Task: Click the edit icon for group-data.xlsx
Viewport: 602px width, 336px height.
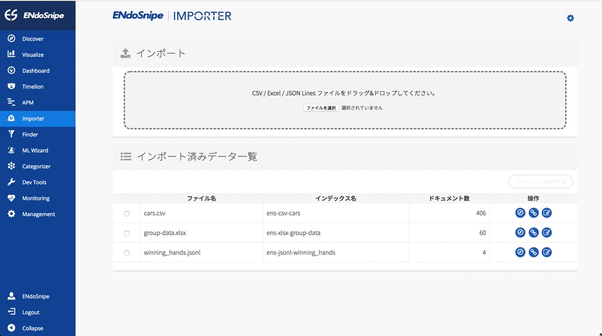Action: pos(547,233)
